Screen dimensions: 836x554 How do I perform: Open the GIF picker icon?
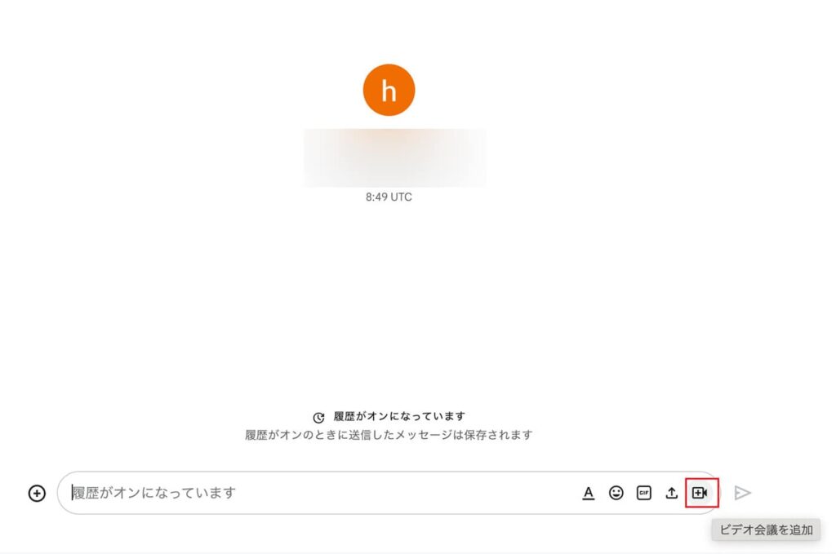[644, 494]
